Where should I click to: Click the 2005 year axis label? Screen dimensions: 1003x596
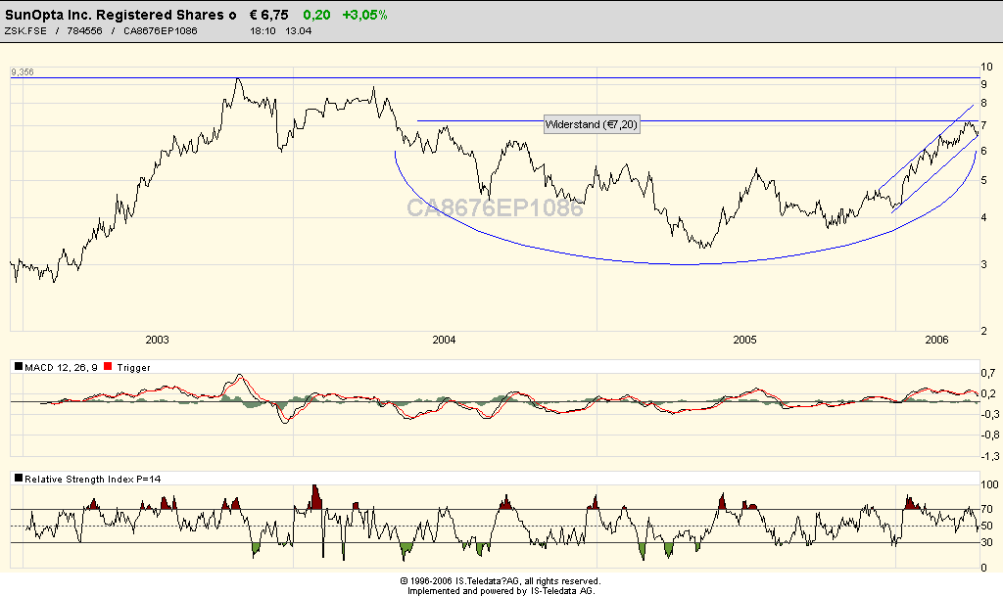(x=744, y=340)
